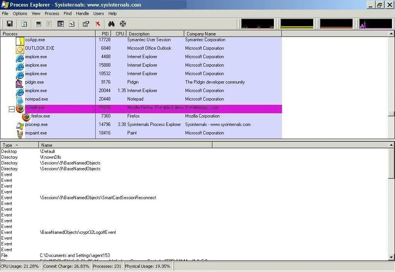
Task: Open the Find menu
Action: (x=68, y=13)
